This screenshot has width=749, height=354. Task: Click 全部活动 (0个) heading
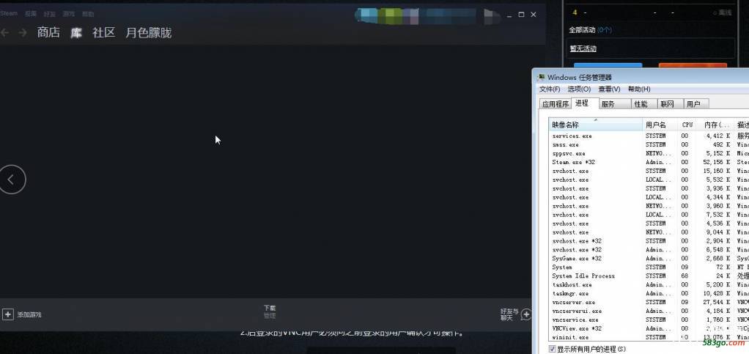[x=591, y=30]
